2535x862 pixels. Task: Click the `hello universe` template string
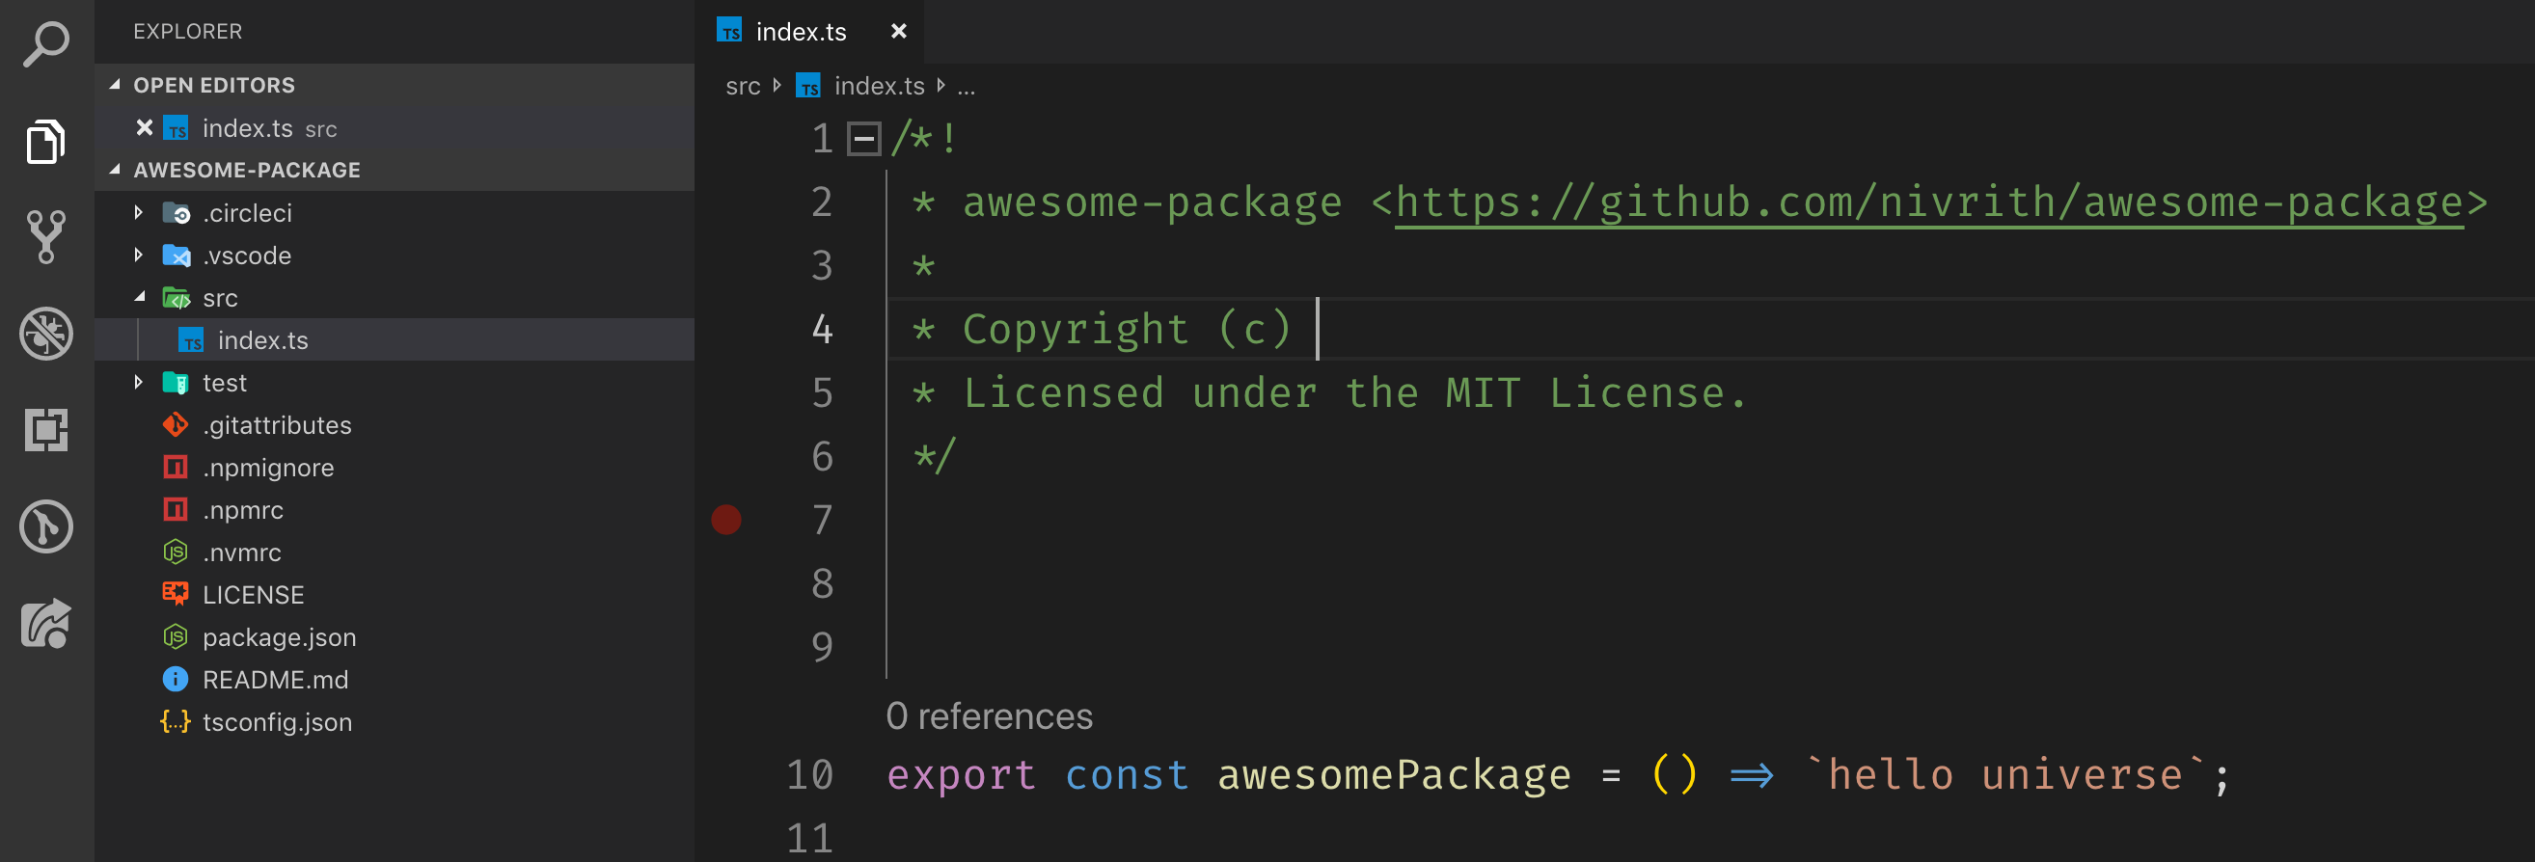(2005, 773)
